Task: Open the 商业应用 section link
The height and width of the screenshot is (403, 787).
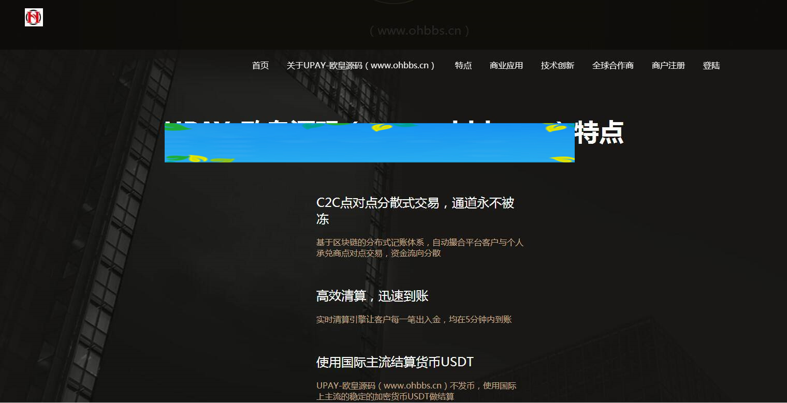Action: point(506,65)
